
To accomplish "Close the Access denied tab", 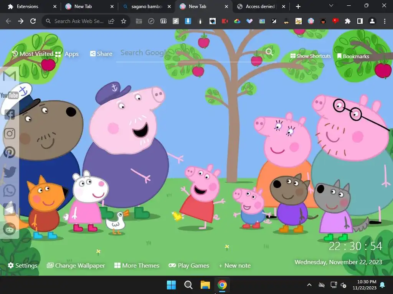I will pyautogui.click(x=284, y=7).
